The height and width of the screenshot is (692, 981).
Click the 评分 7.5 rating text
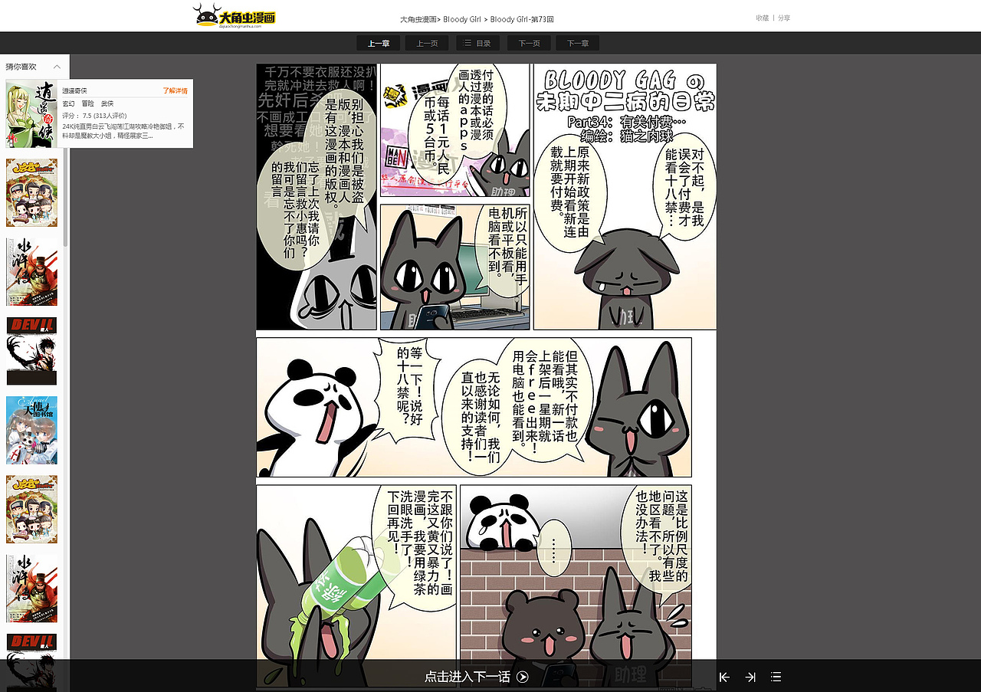94,116
